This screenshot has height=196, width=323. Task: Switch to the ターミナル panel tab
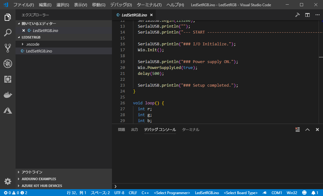coord(191,130)
